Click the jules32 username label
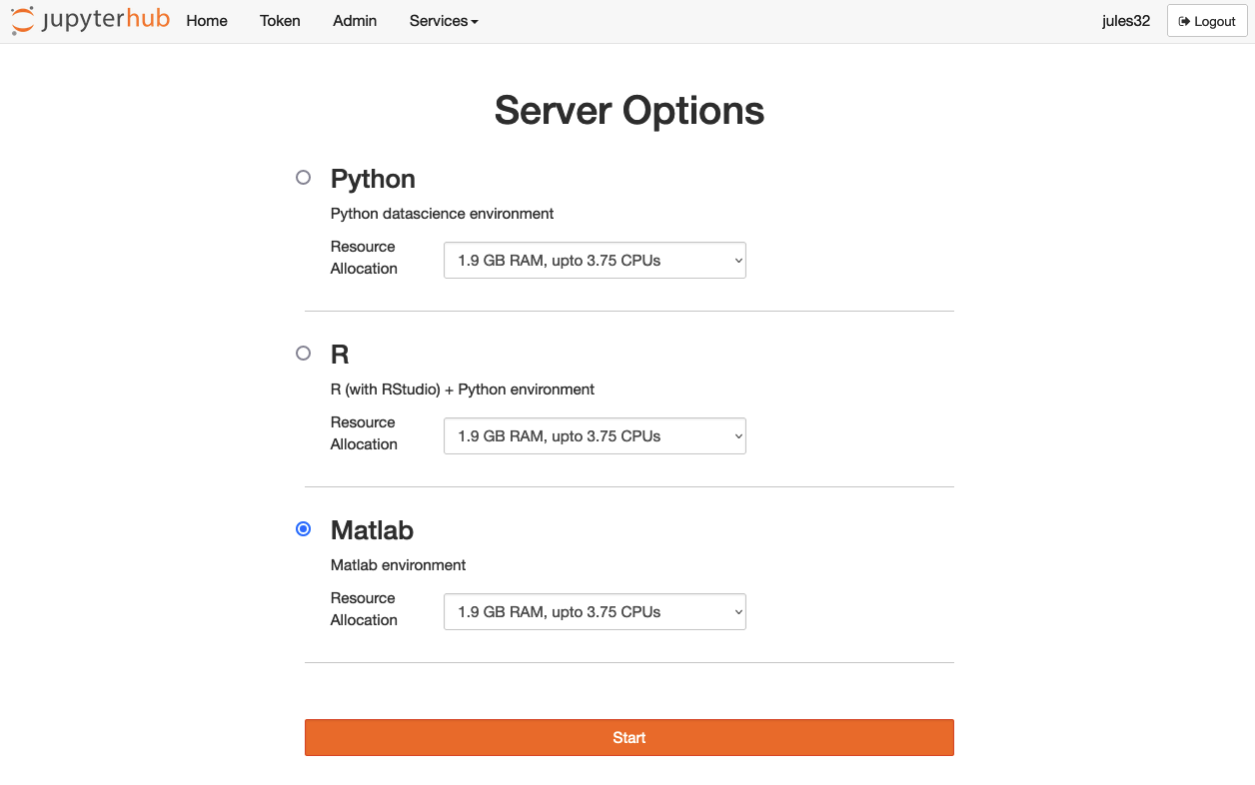Screen dimensions: 1255x785 tap(1126, 20)
